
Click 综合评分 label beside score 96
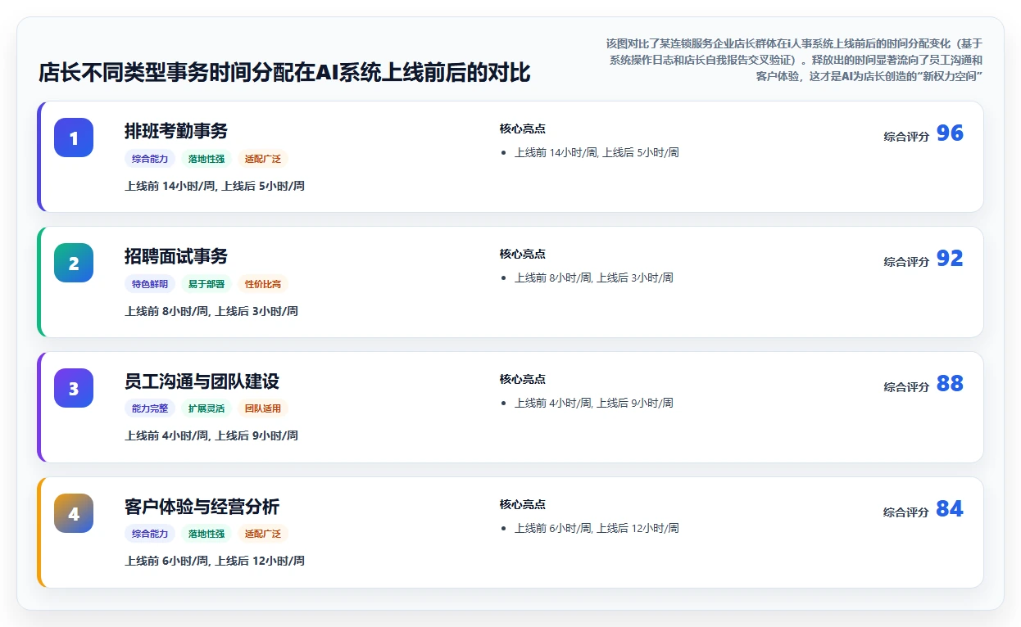(x=906, y=137)
